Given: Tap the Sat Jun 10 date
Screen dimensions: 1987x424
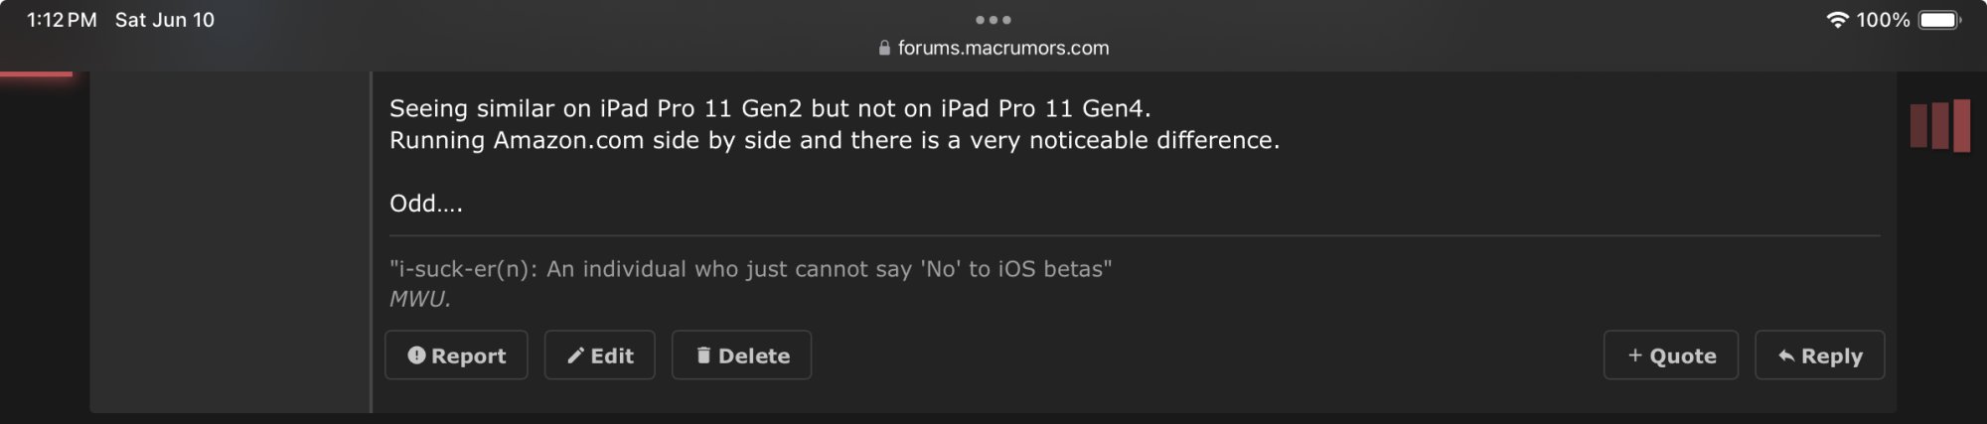Looking at the screenshot, I should (x=165, y=20).
